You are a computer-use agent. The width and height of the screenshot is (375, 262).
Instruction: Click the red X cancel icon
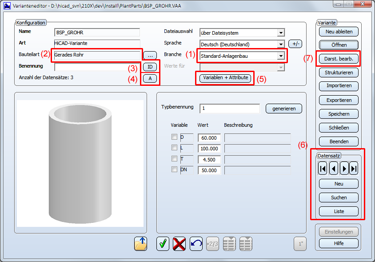[179, 244]
